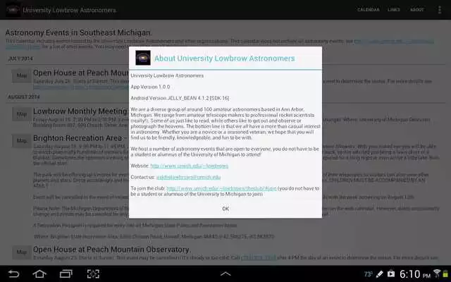This screenshot has height=282, width=451.
Task: Tap Map button for July Open House
Action: (22, 75)
